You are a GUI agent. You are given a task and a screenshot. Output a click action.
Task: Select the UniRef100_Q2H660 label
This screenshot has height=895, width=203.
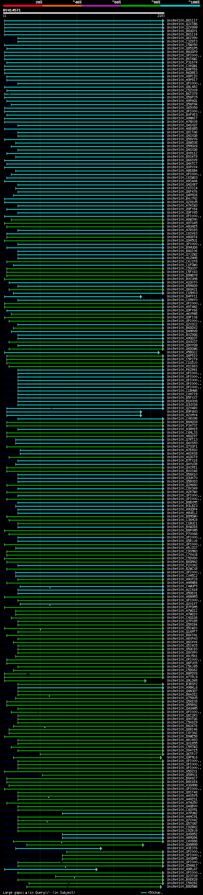coord(182,485)
